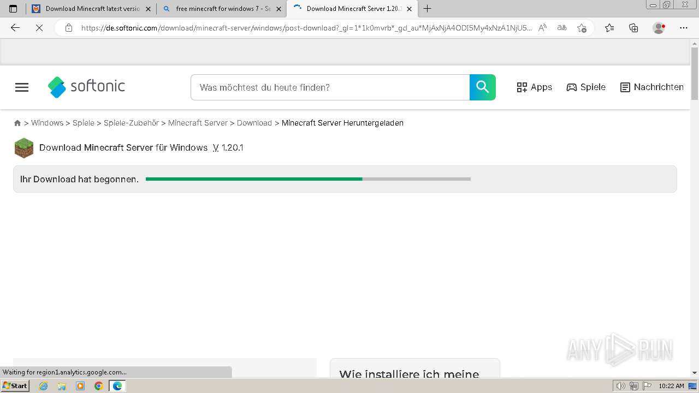Click the page vertical scrollbar thumb
Image resolution: width=699 pixels, height=393 pixels.
695,74
